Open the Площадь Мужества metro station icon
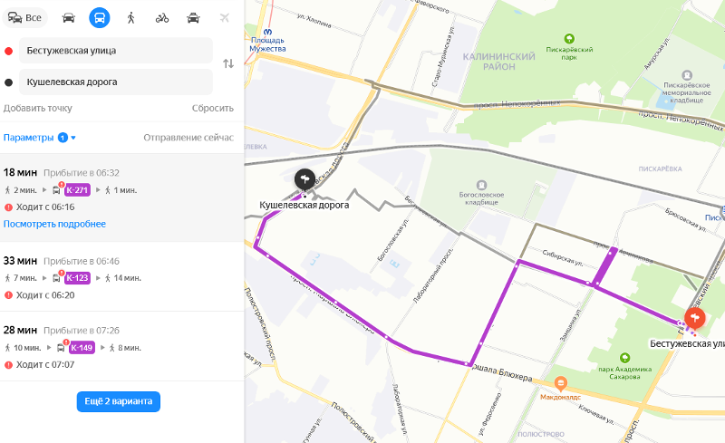Image resolution: width=725 pixels, height=443 pixels. [267, 32]
